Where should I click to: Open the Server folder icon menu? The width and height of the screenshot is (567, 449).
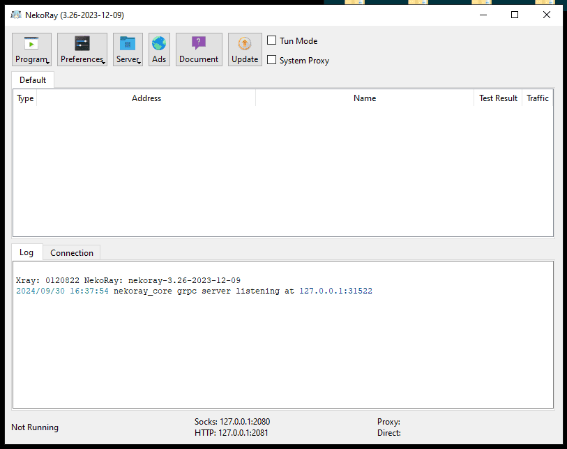[x=128, y=50]
